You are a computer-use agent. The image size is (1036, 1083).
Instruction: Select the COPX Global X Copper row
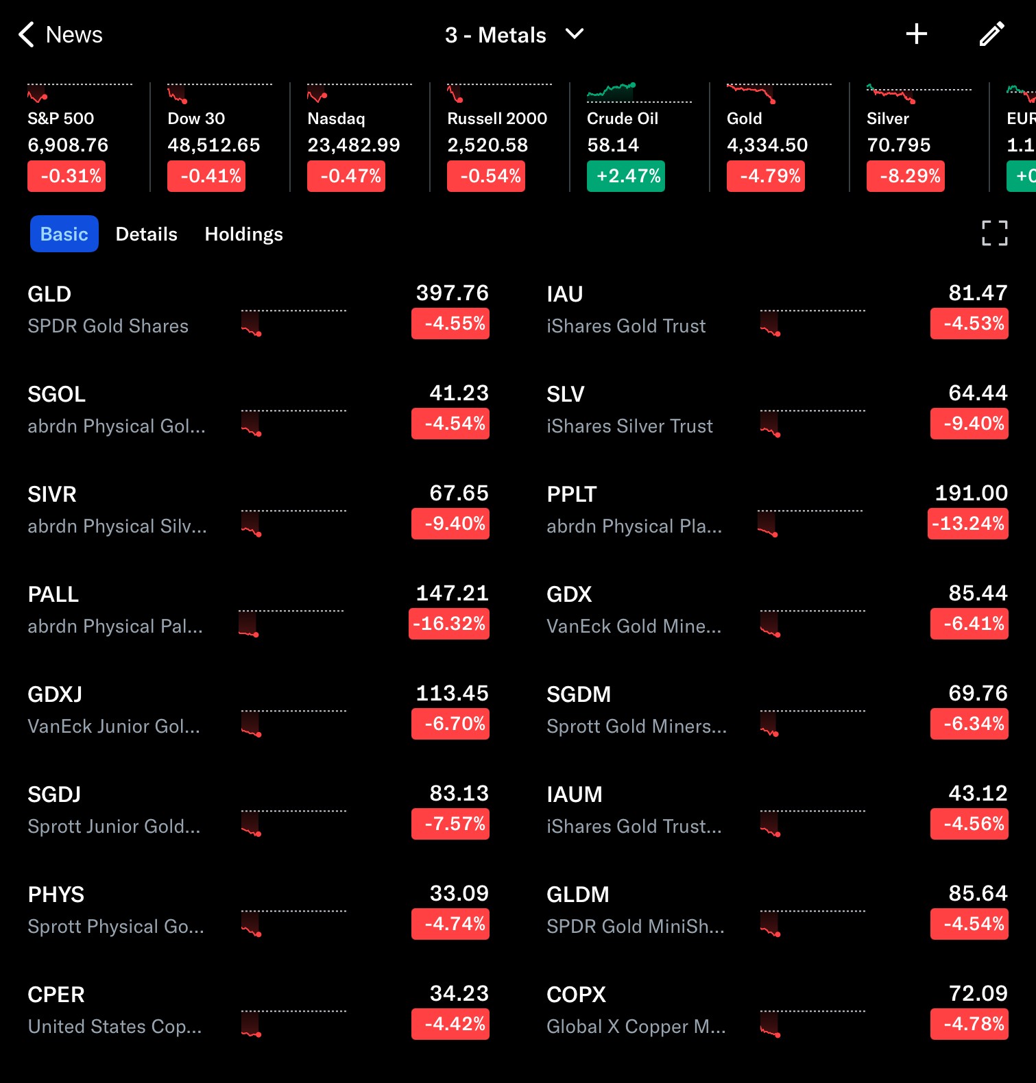point(636,1010)
